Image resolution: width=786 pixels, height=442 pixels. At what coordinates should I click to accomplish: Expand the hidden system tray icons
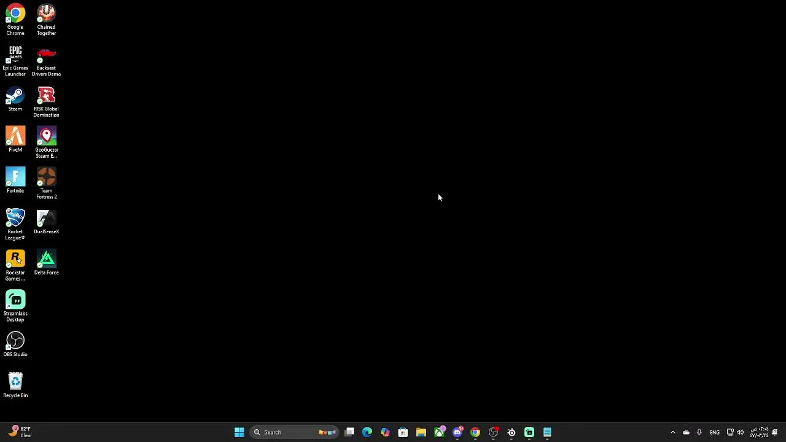click(x=673, y=432)
